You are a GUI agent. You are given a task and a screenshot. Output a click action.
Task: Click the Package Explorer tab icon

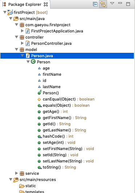4,4
